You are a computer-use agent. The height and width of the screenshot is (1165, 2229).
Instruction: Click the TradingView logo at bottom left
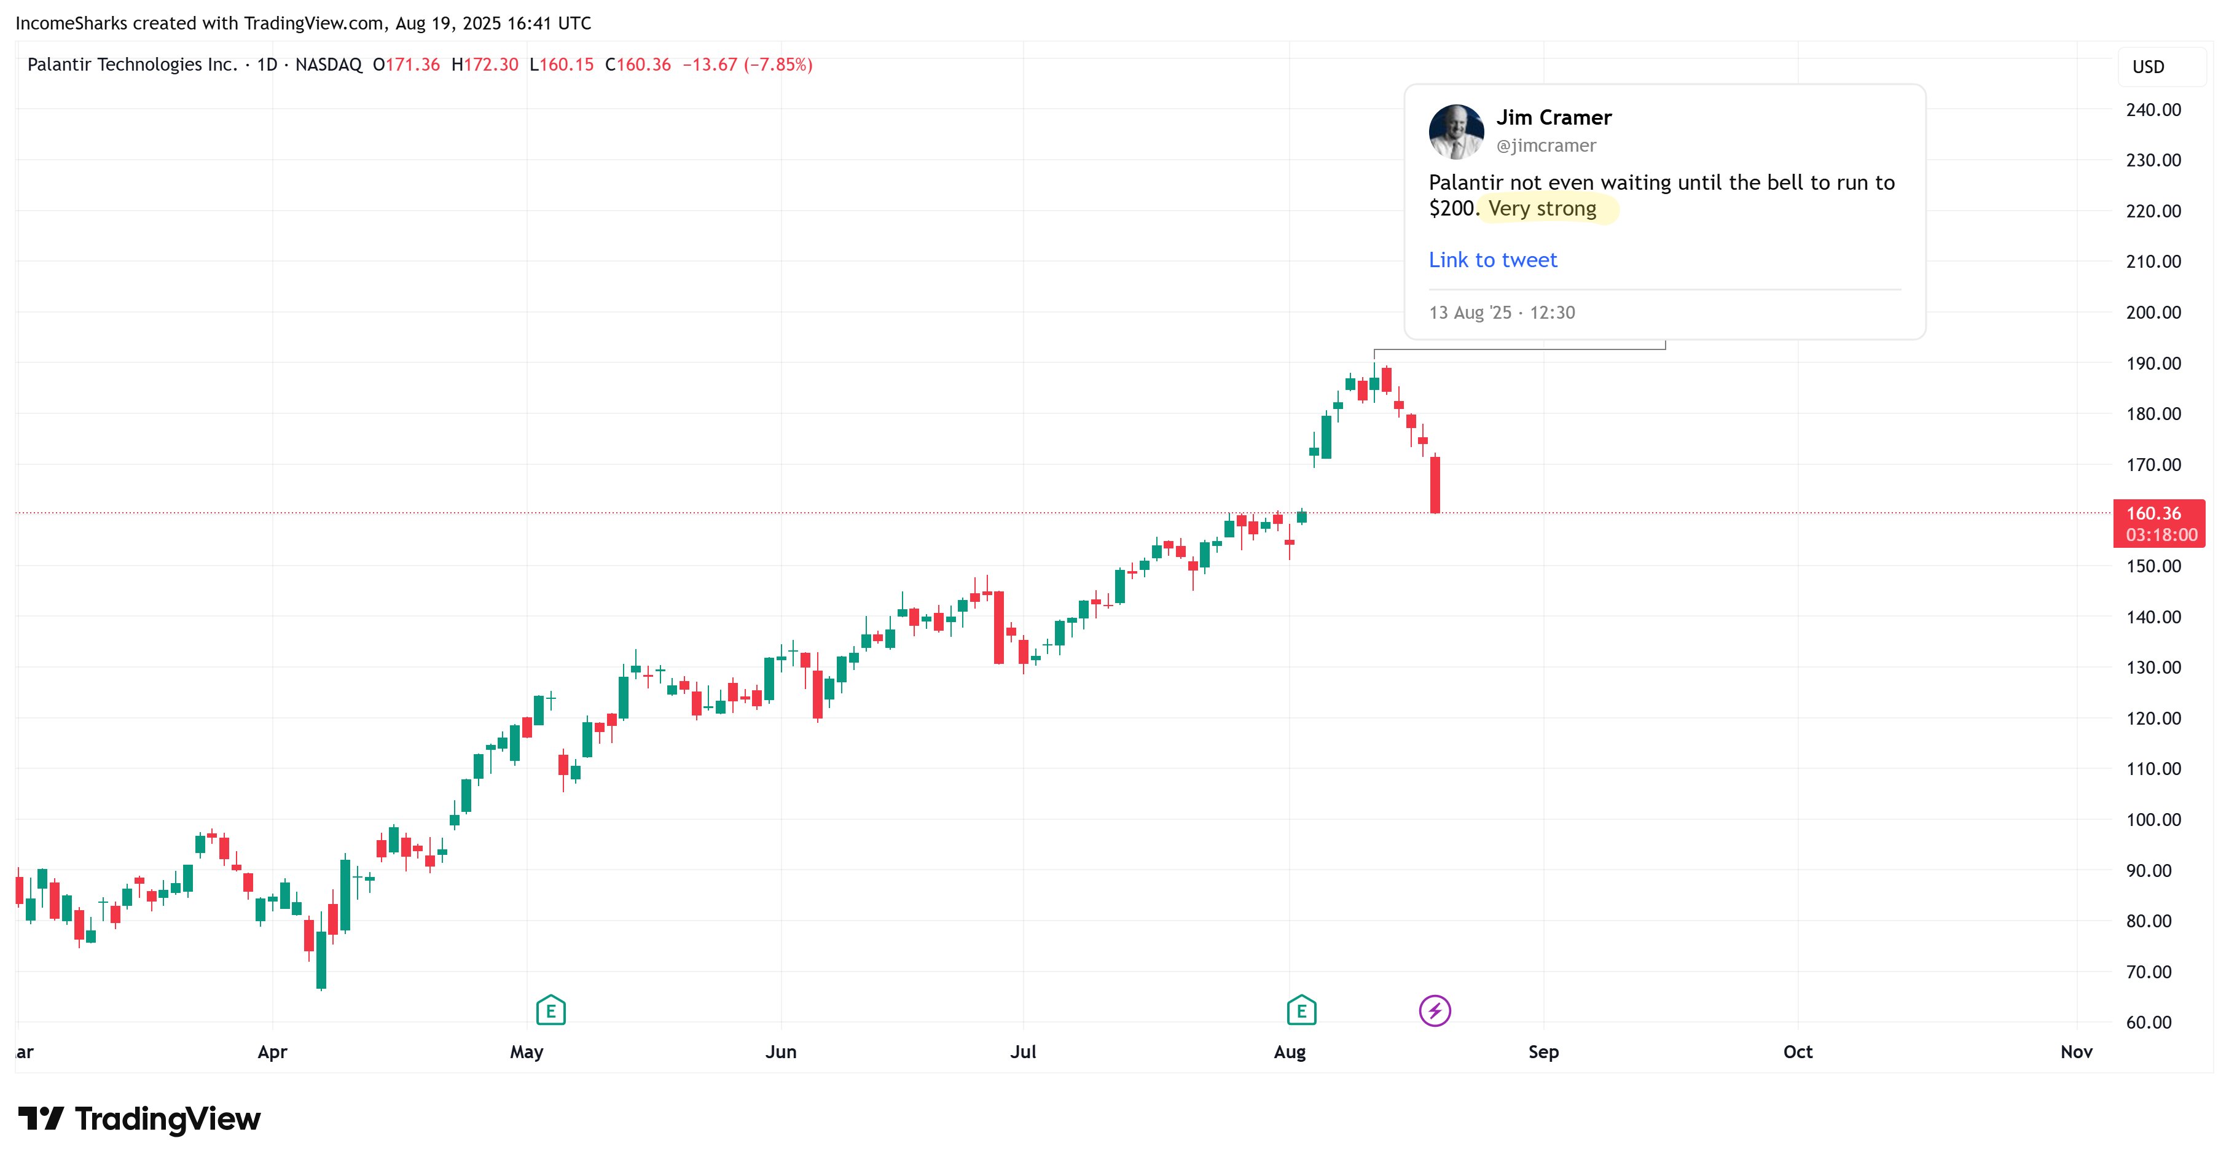[139, 1118]
